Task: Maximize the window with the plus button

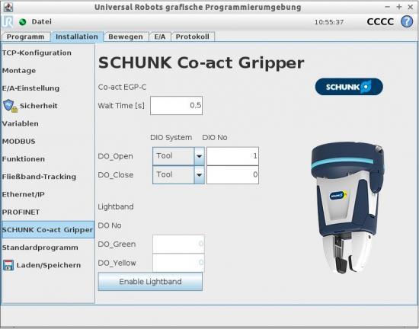Action: [399, 7]
